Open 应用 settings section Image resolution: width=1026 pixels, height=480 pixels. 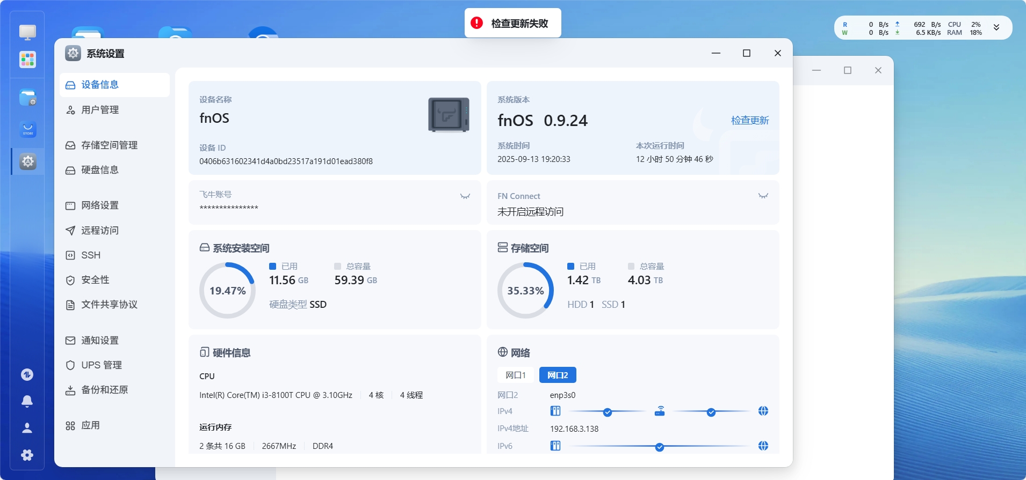point(114,426)
